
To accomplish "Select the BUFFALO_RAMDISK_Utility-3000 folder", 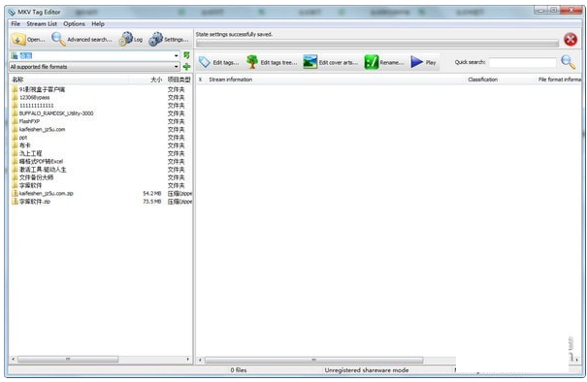I will click(x=56, y=113).
